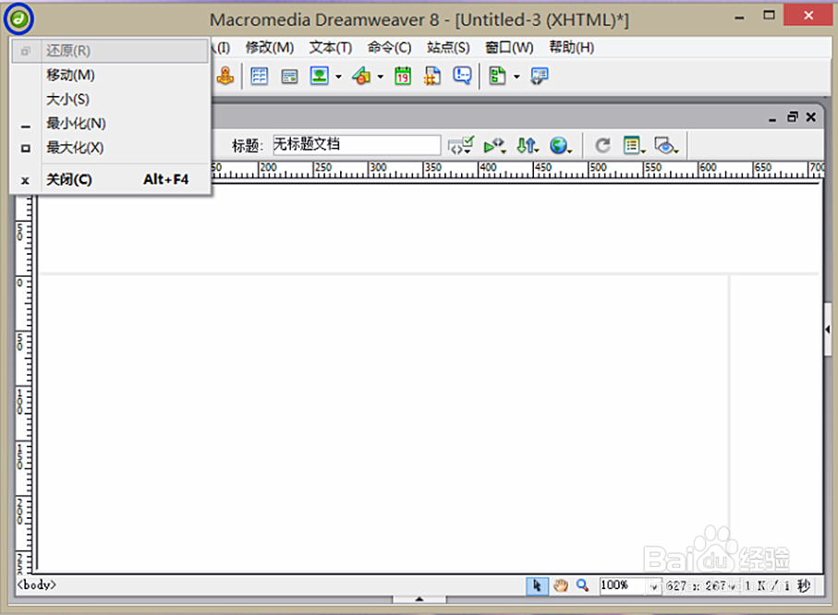
Task: Select 移动(M) from the system menu
Action: [x=110, y=75]
